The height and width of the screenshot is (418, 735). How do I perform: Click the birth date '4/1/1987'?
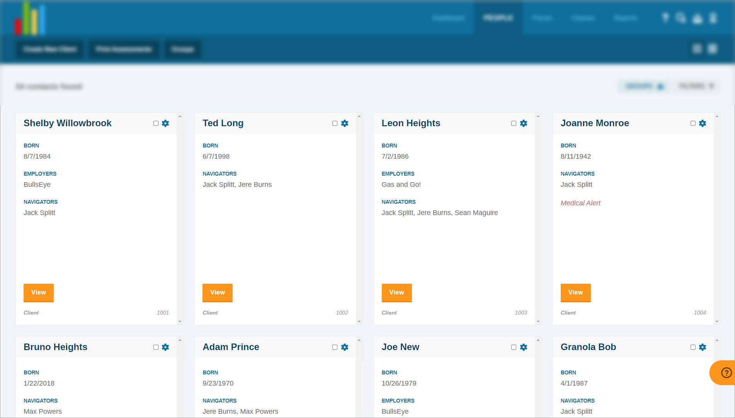[574, 383]
